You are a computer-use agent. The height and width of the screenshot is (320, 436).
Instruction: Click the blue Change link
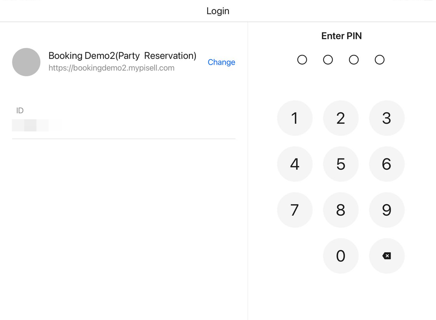click(x=221, y=62)
